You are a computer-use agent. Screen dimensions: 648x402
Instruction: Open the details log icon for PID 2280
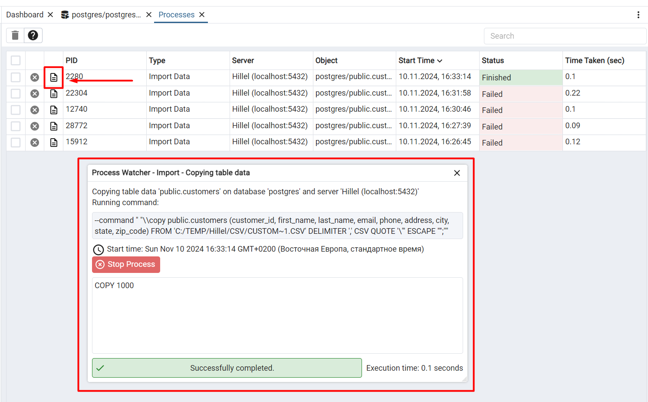coord(53,77)
